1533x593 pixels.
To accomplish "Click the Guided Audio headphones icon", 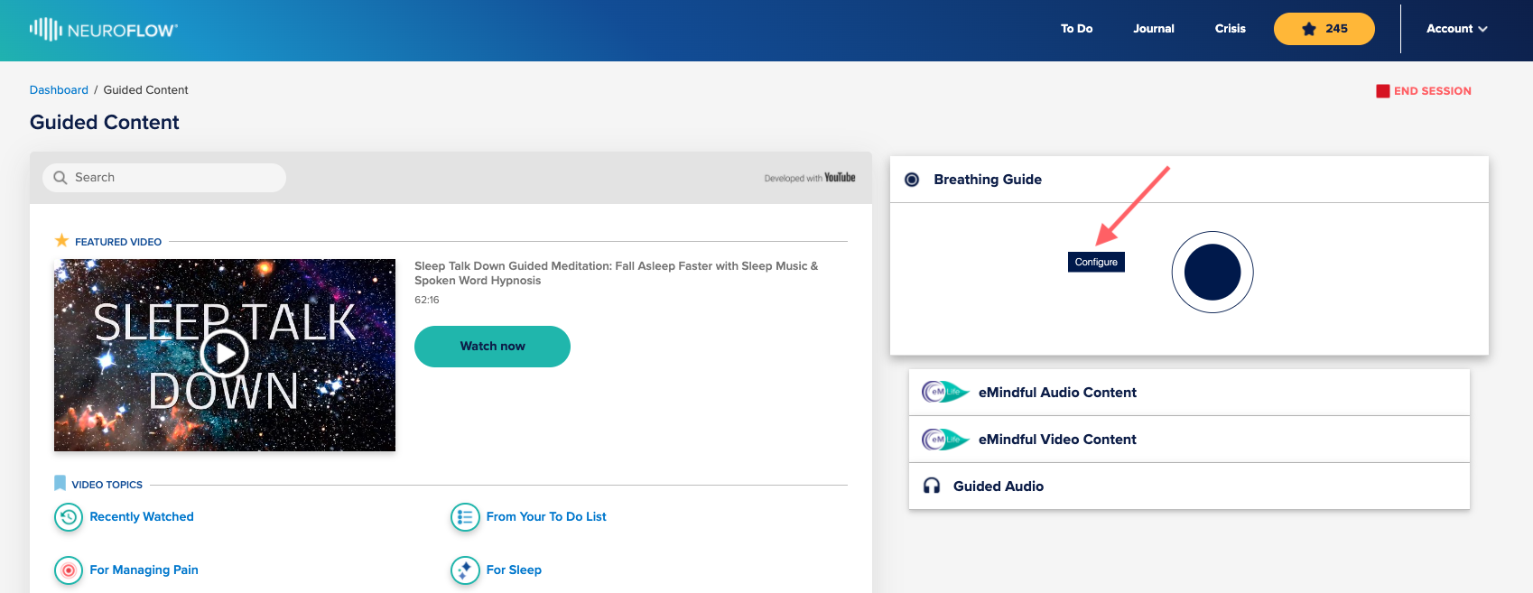I will coord(932,486).
